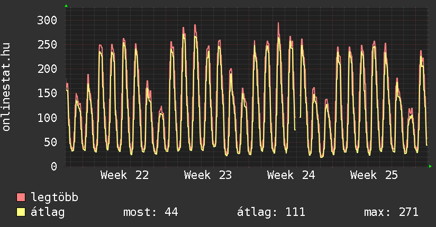Select the legtöbb legend label
Viewport: 436px width, 227px height.
pos(54,197)
